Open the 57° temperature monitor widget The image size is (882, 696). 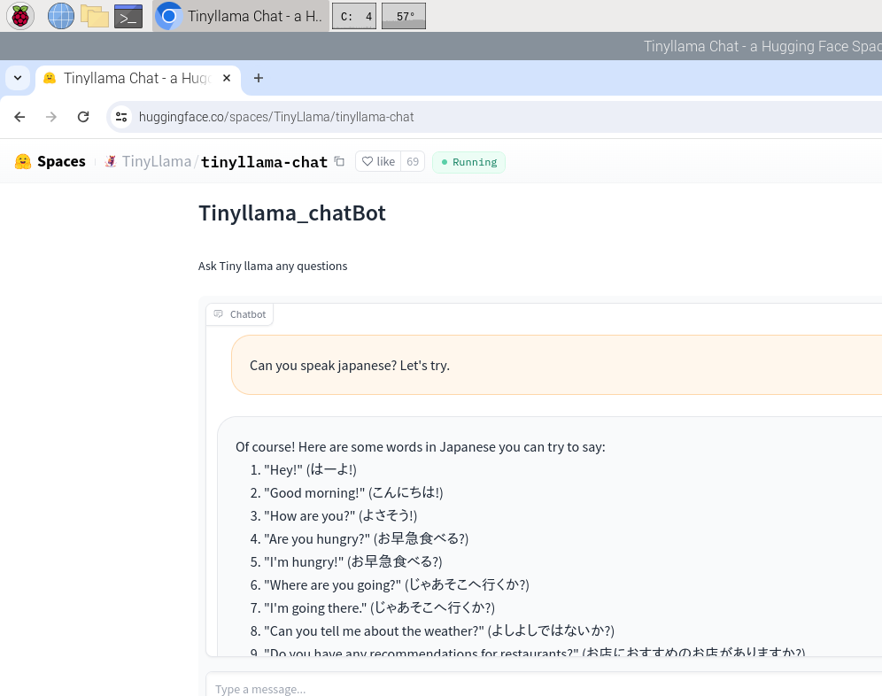pyautogui.click(x=403, y=16)
